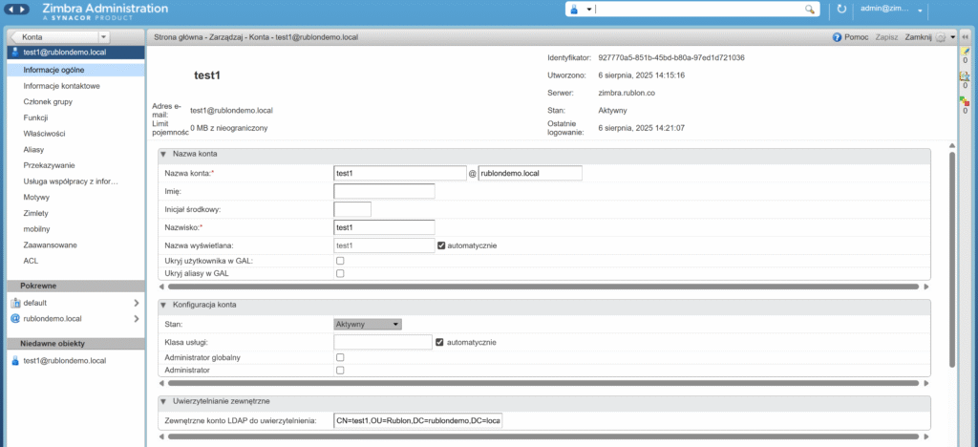Image resolution: width=978 pixels, height=447 pixels.
Task: Click the refresh icon in top bar
Action: (841, 10)
